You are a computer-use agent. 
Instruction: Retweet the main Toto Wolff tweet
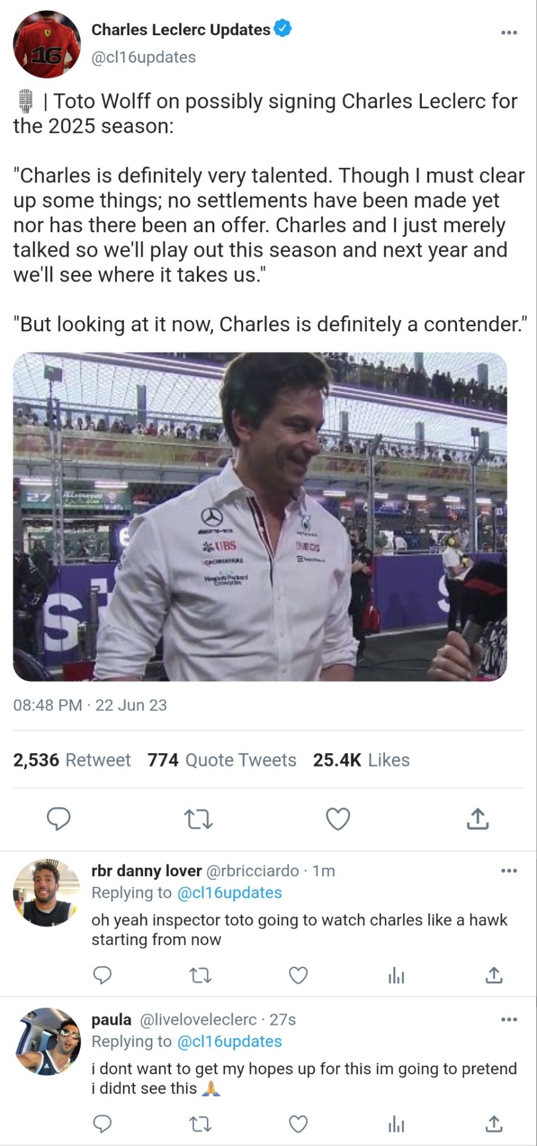tap(199, 819)
